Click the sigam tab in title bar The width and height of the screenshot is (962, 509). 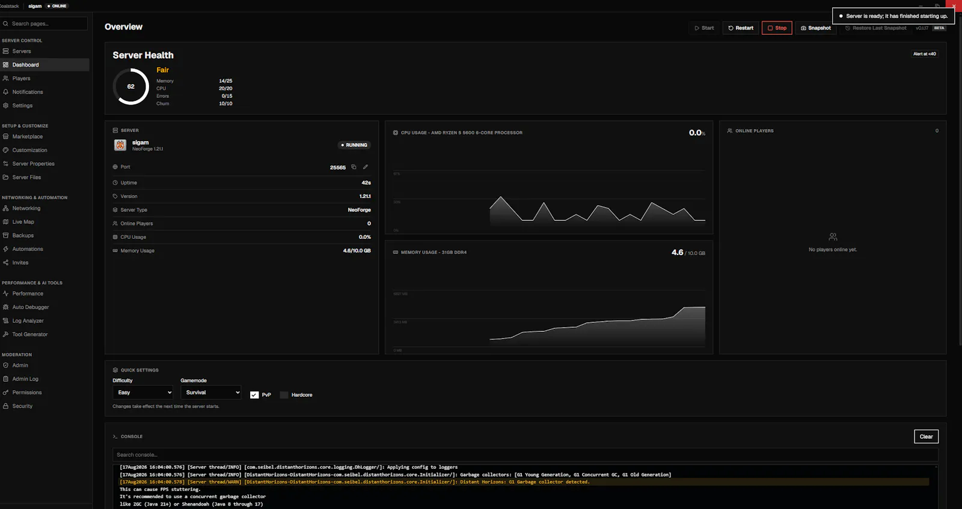35,6
